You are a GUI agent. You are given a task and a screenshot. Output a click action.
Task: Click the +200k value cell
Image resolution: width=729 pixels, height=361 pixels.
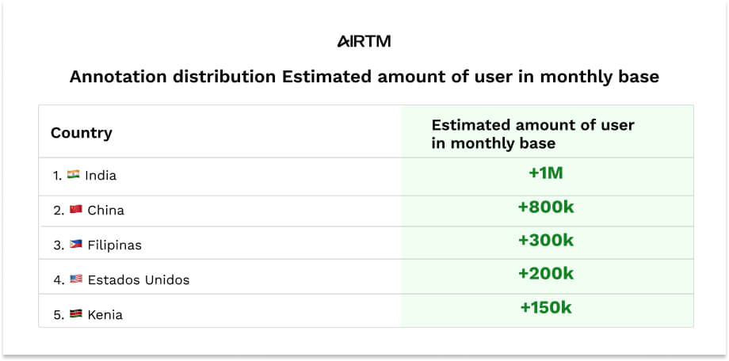[545, 273]
